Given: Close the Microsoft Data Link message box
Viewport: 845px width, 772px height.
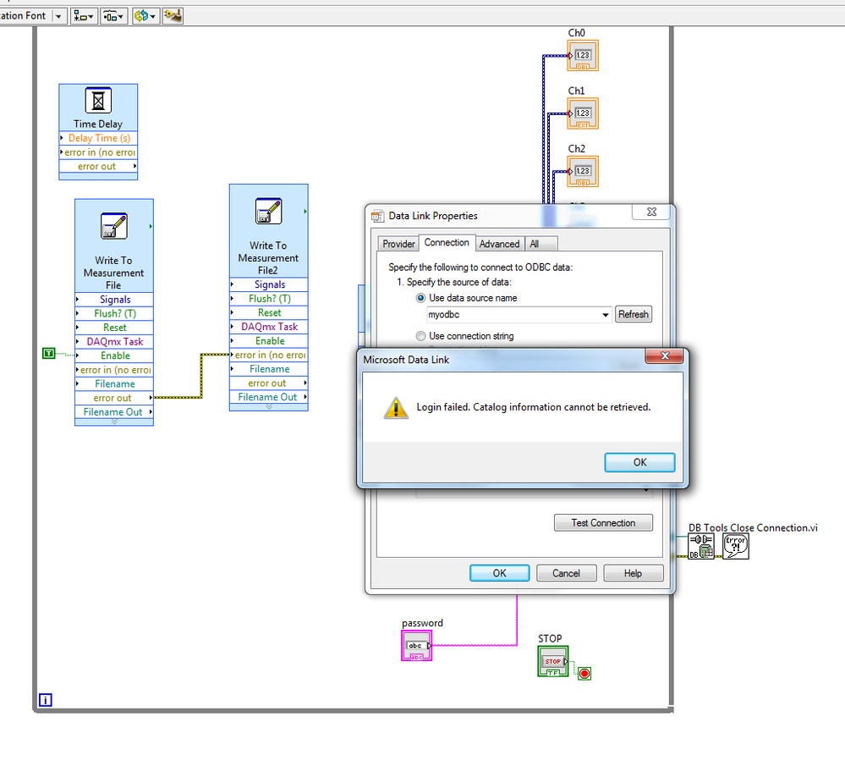Looking at the screenshot, I should [x=665, y=356].
